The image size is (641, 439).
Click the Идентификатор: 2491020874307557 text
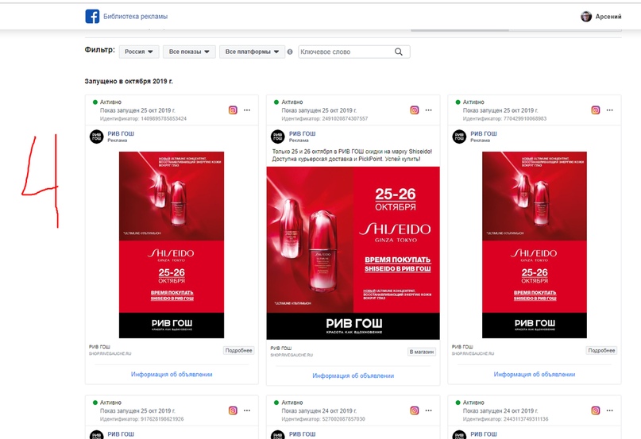325,118
